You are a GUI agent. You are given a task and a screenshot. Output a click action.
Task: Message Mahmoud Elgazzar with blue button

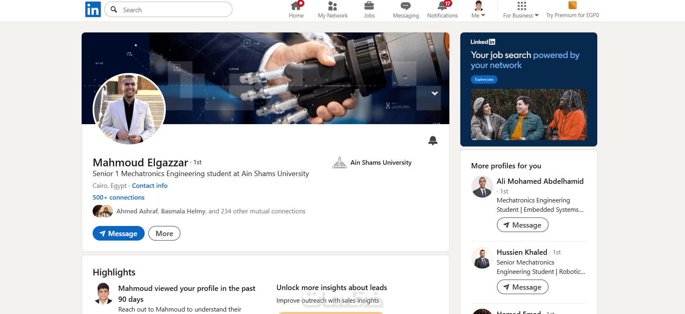(119, 233)
